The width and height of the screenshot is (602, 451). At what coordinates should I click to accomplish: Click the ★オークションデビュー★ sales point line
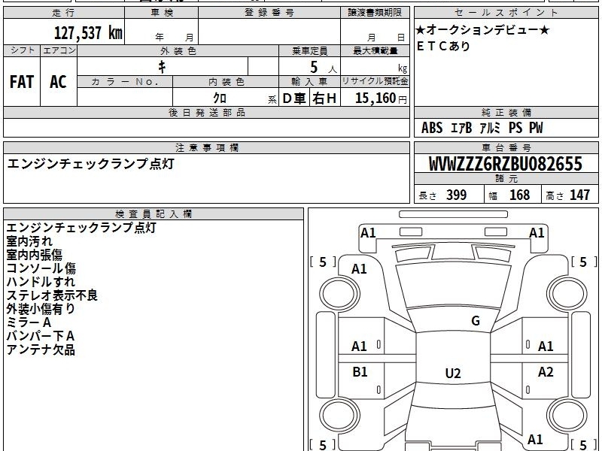pyautogui.click(x=483, y=29)
